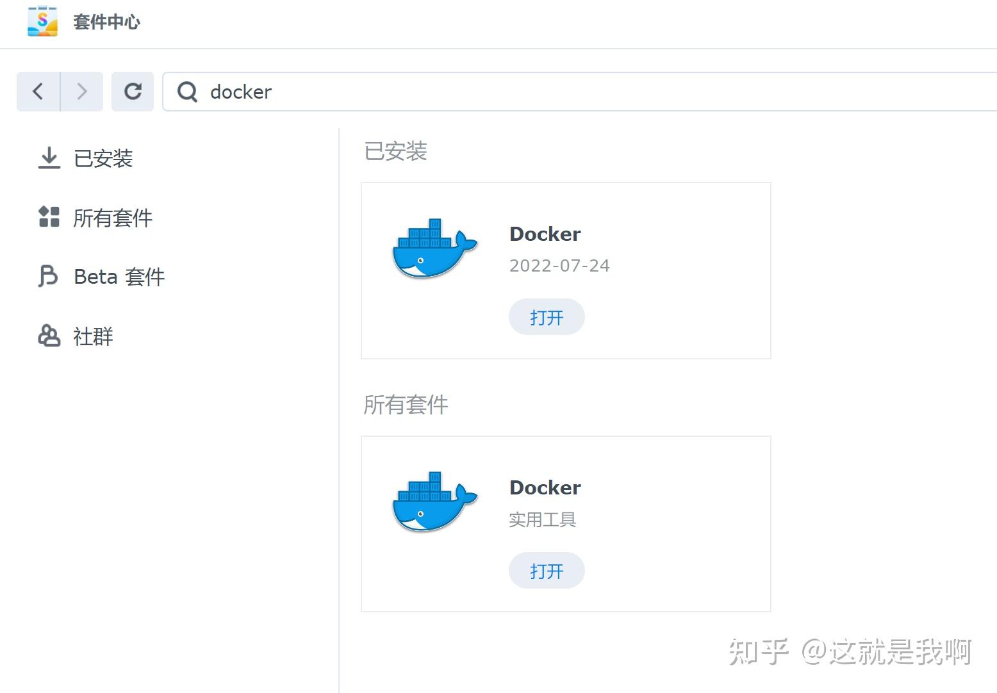Click the 社群 community icon in sidebar
This screenshot has width=997, height=693.
click(48, 336)
